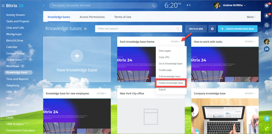
Task: Open Workflows in sidebar
Action: coord(13,66)
